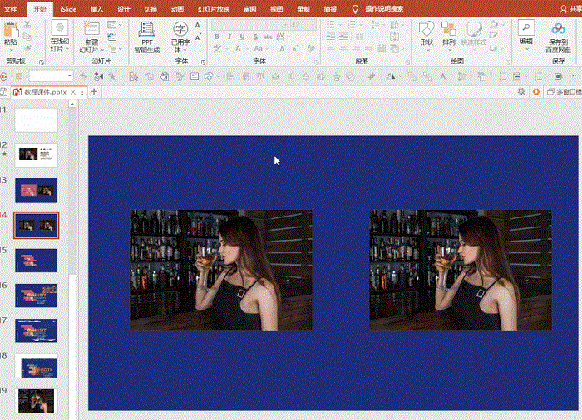The height and width of the screenshot is (420, 582).
Task: Close the 教程课件.pptx document tab
Action: (x=73, y=92)
